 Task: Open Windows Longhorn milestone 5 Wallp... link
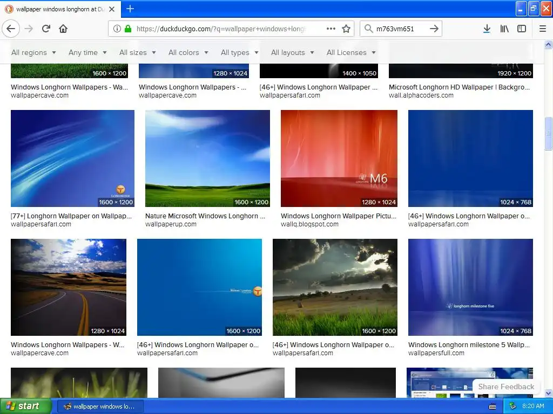tap(469, 344)
